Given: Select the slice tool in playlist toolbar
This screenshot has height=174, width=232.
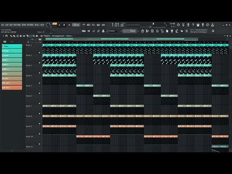Looking at the screenshot, I should coord(27,36).
